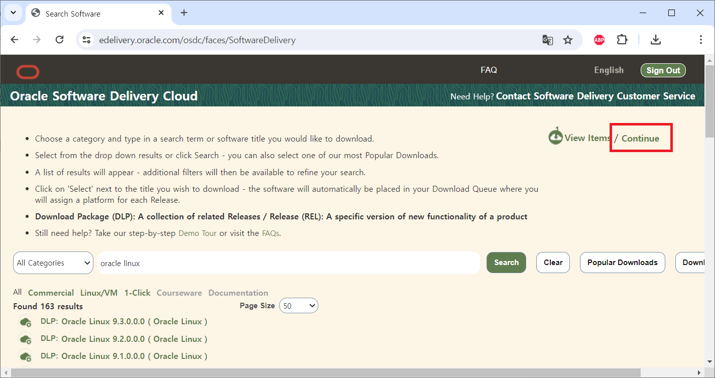Click the Continue link
This screenshot has height=378, width=715.
640,138
